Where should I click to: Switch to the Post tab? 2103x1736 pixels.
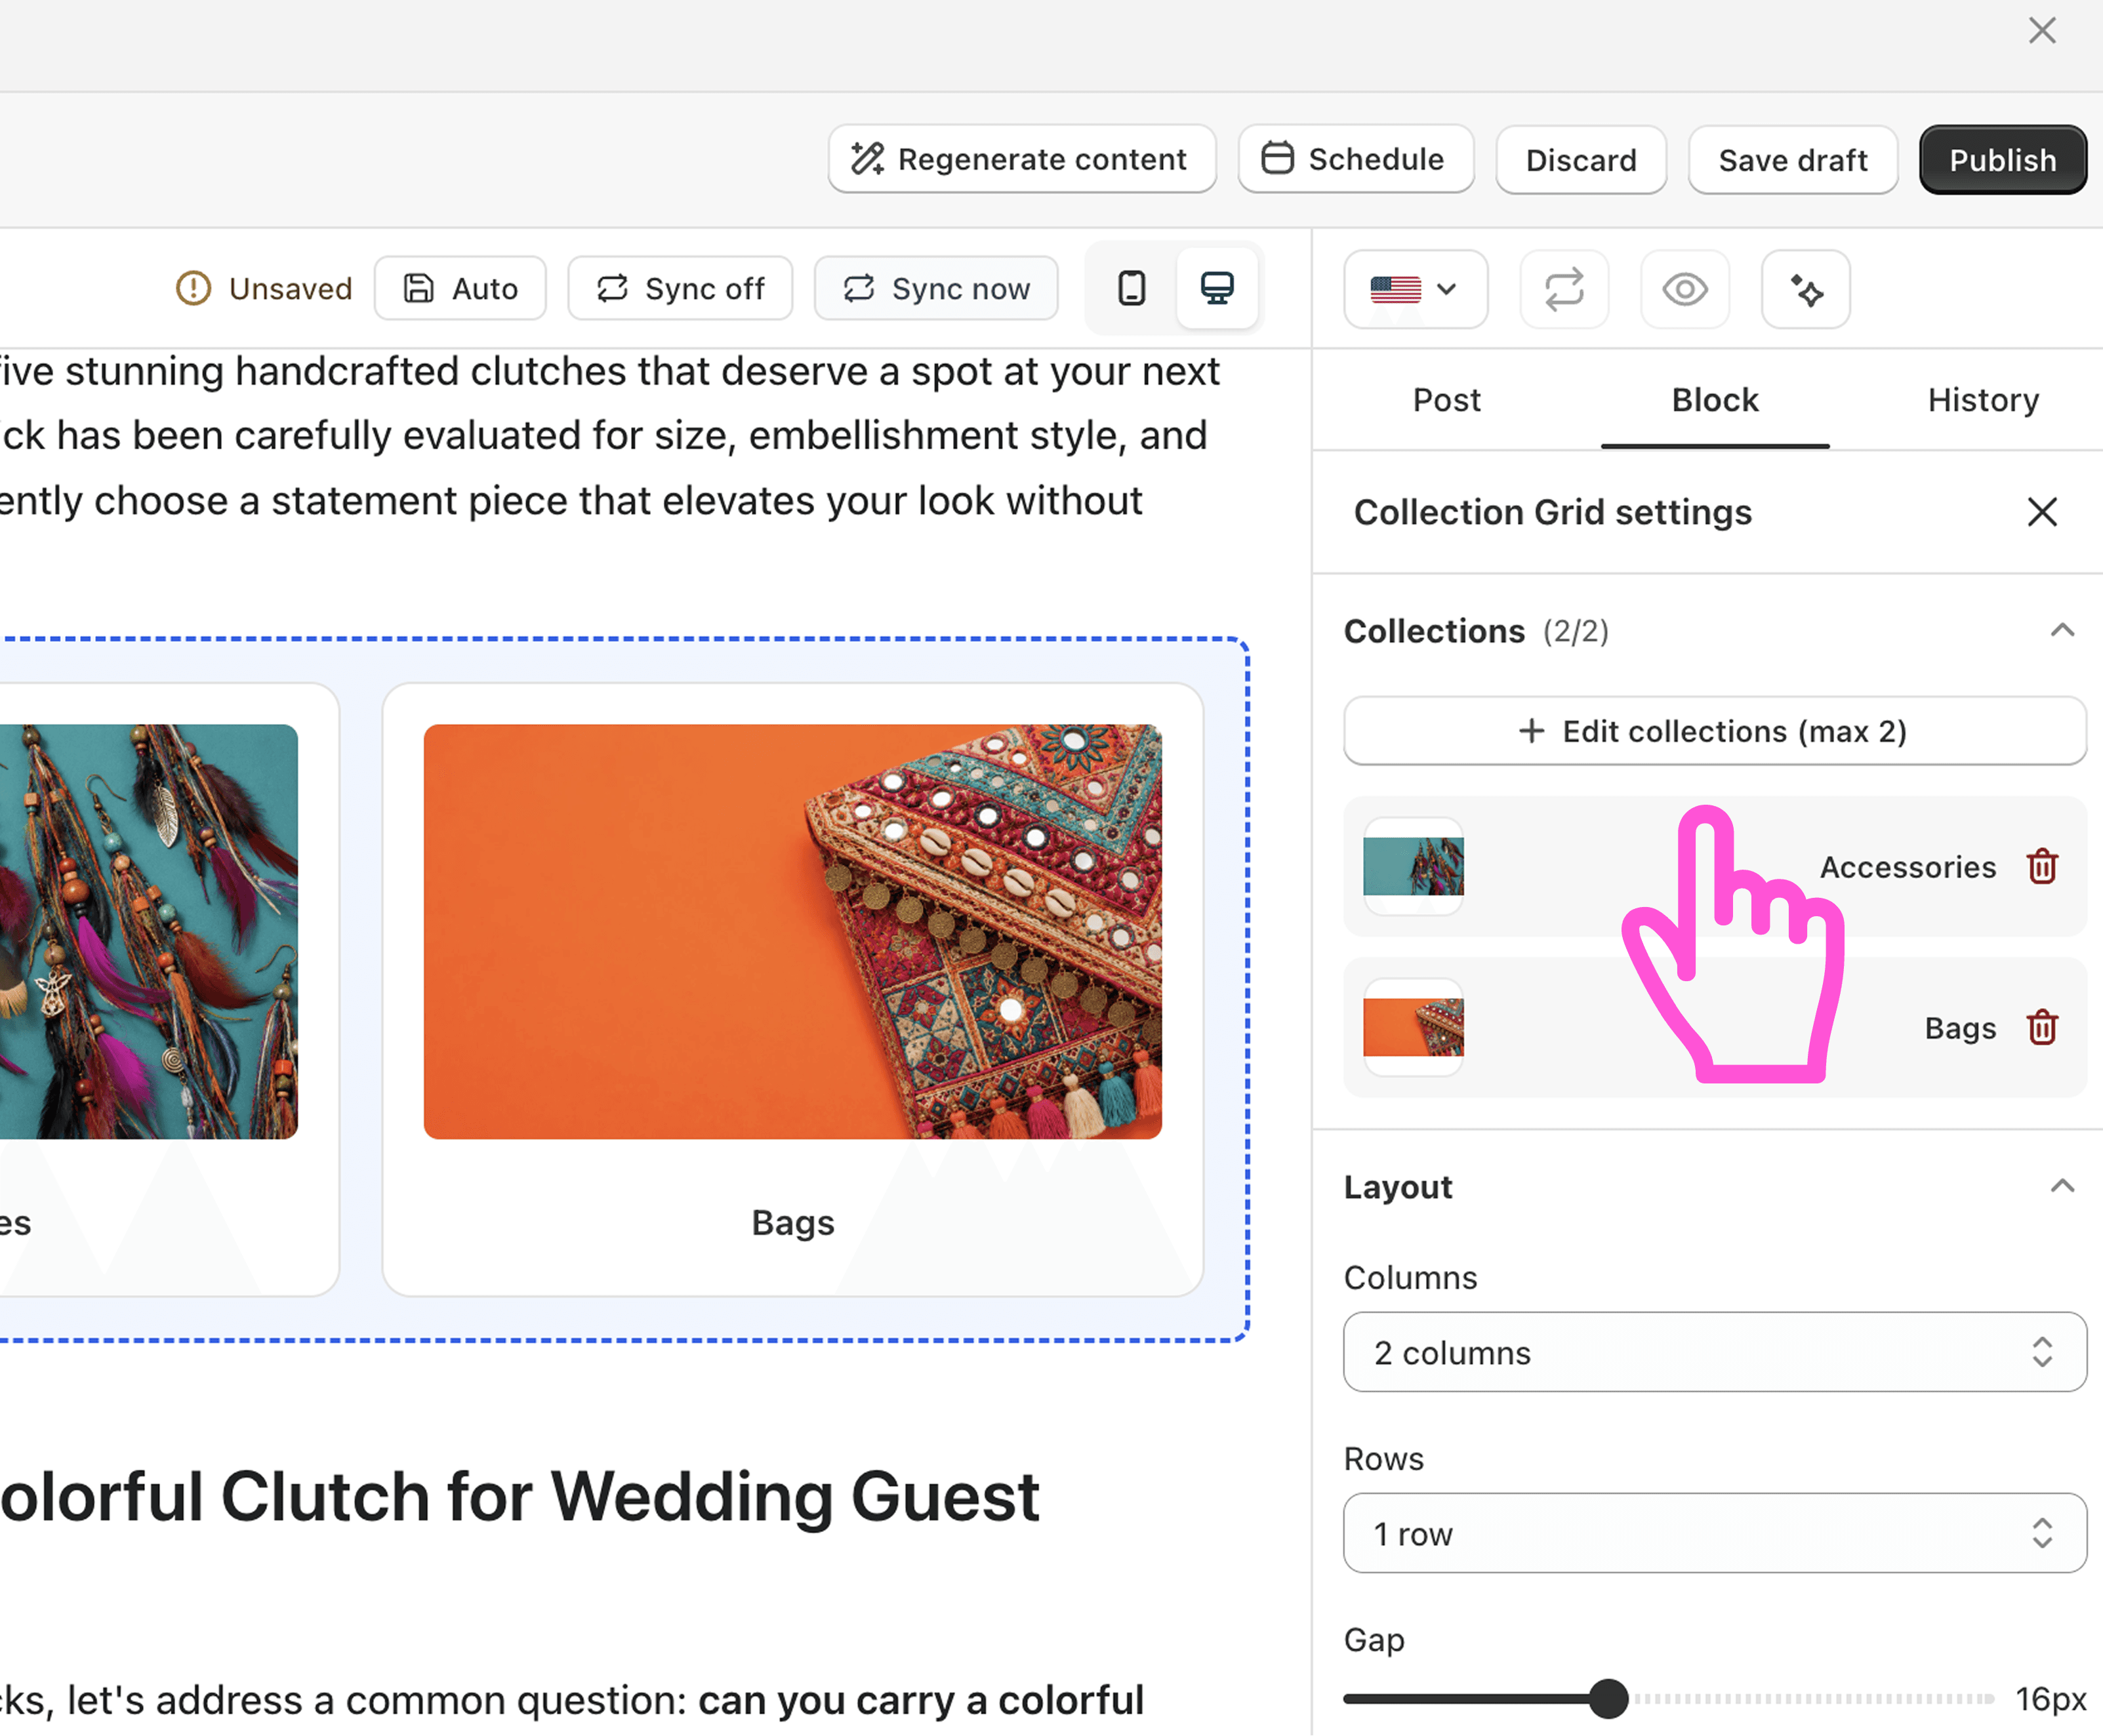tap(1446, 400)
